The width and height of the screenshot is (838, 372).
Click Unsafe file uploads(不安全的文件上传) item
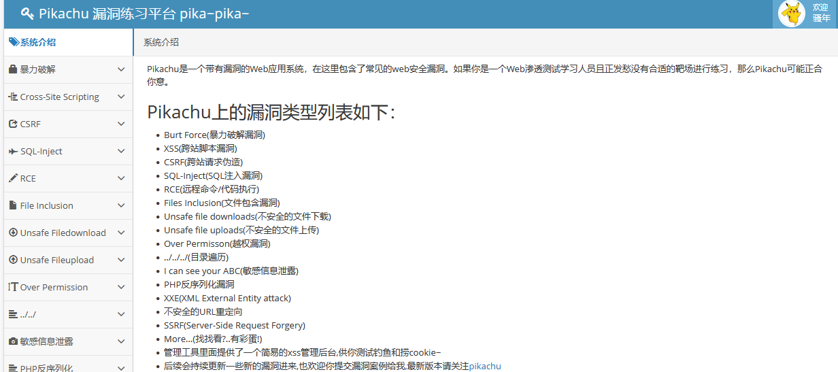pos(241,230)
